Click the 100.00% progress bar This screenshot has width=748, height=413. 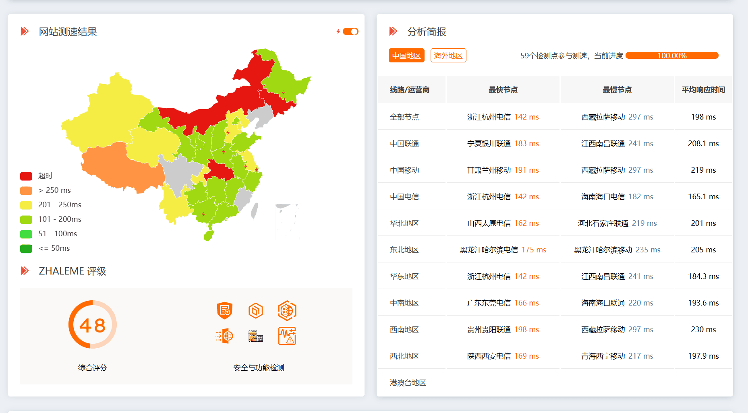tap(672, 56)
